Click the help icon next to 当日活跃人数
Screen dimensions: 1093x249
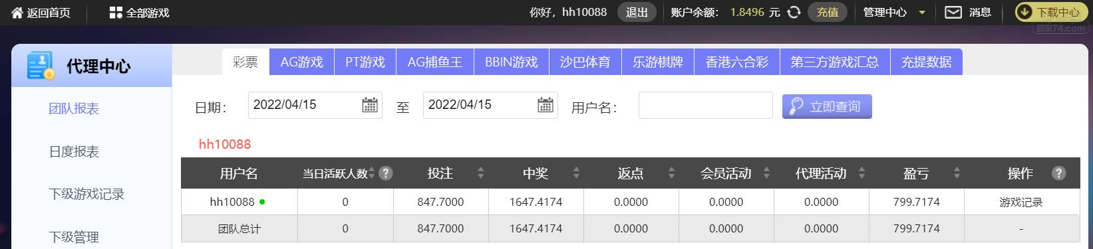(385, 173)
